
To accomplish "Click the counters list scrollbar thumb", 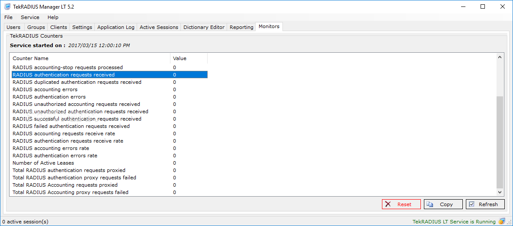I will (500, 142).
